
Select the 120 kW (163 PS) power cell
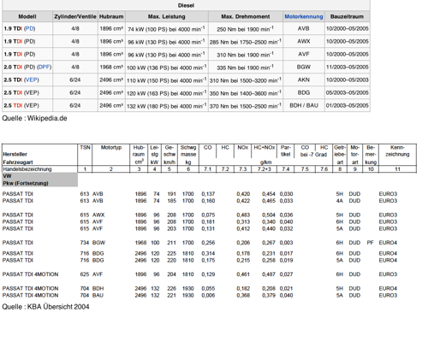(x=166, y=93)
